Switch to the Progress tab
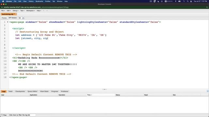Screen dimensions: 209x117 point(55,91)
